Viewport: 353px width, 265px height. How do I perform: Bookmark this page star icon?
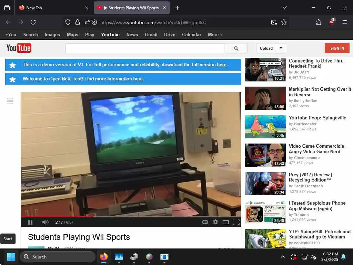tap(284, 22)
